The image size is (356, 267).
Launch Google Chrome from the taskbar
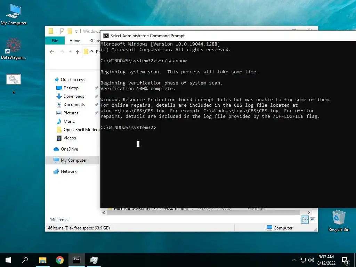click(60, 260)
